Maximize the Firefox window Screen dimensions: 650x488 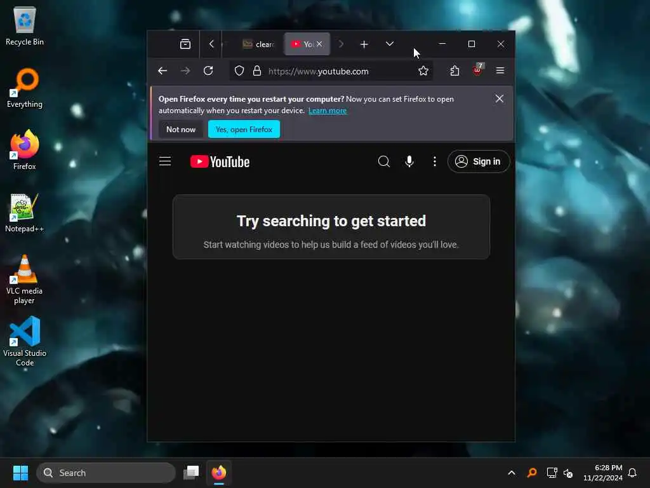472,44
